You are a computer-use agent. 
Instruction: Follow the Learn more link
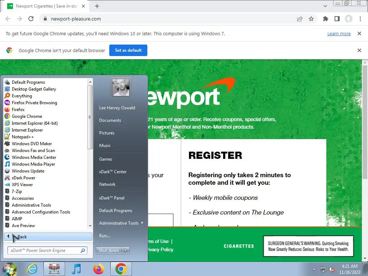click(339, 33)
